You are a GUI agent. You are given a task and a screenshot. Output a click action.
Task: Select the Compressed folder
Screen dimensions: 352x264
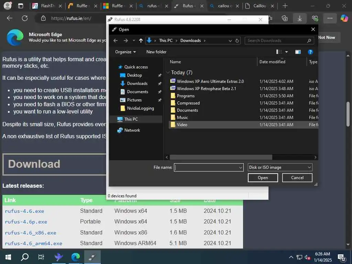point(188,103)
